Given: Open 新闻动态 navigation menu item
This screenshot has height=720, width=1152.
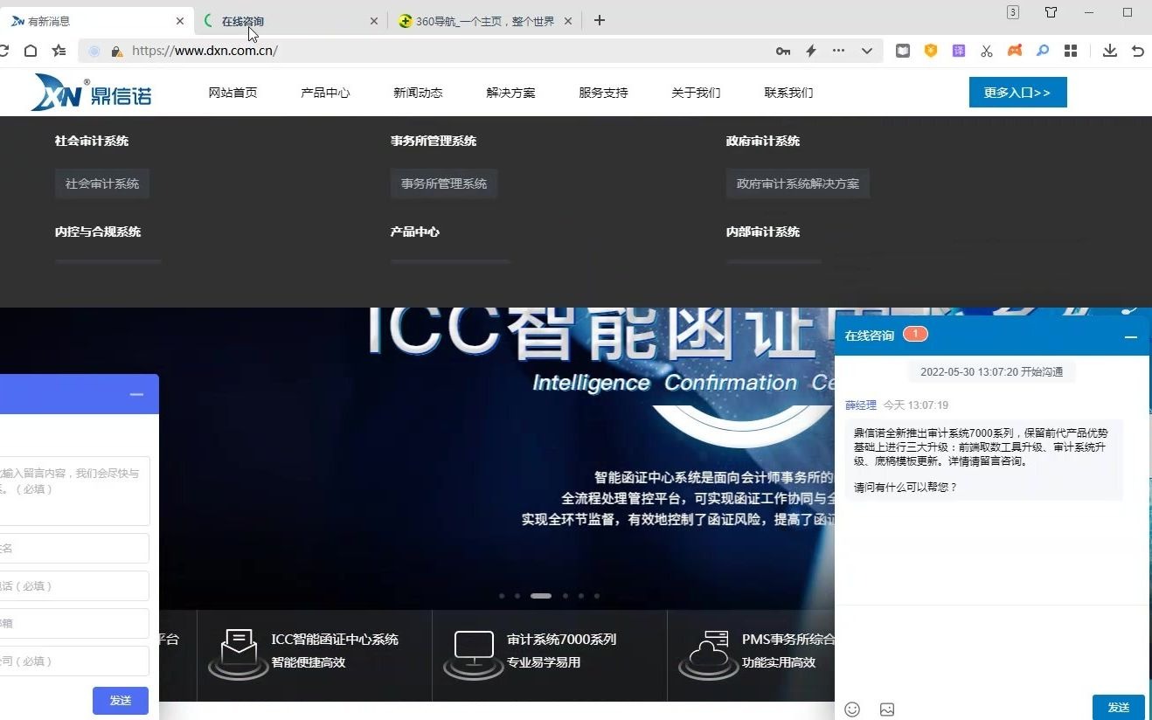Looking at the screenshot, I should click(418, 93).
